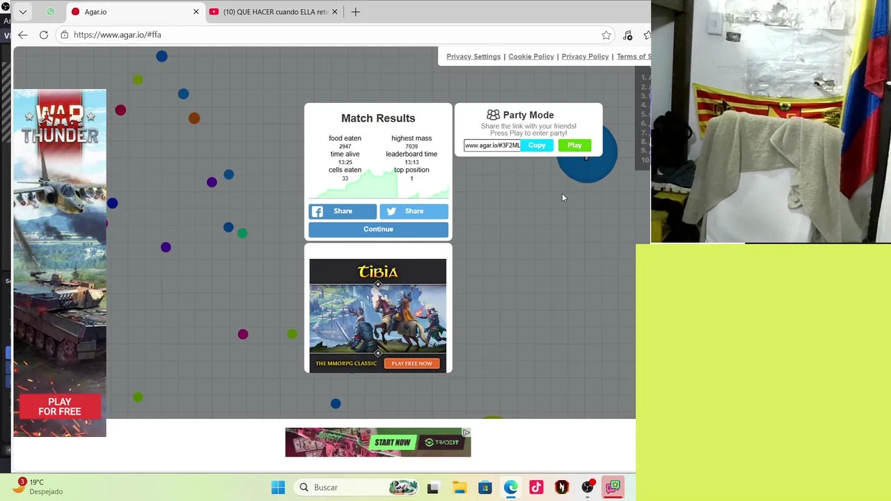Screen dimensions: 891x501
Task: Open the Windows Start menu
Action: click(x=278, y=488)
